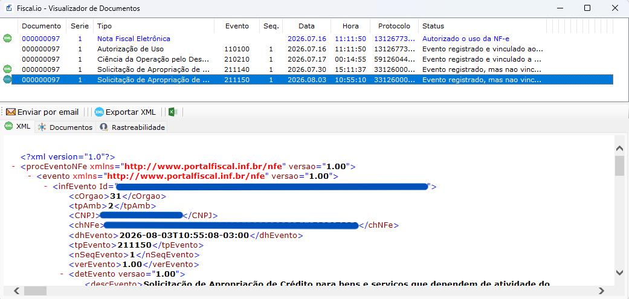Click XML icon on Nota Fiscal Eletrônica row
Screen dimensions: 629x299
(x=7, y=39)
